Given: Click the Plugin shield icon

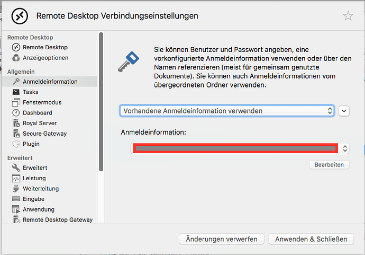Looking at the screenshot, I should coord(16,144).
